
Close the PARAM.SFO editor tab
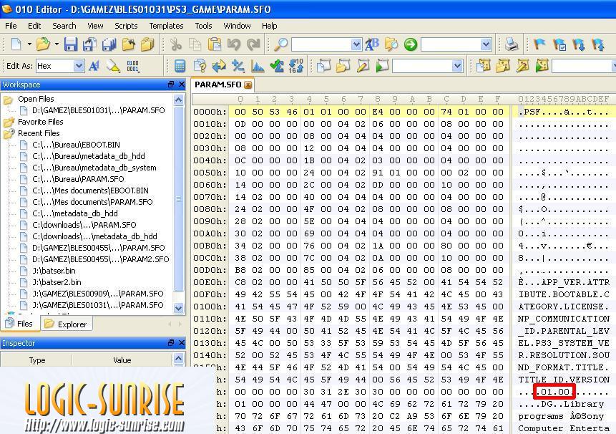click(x=248, y=85)
